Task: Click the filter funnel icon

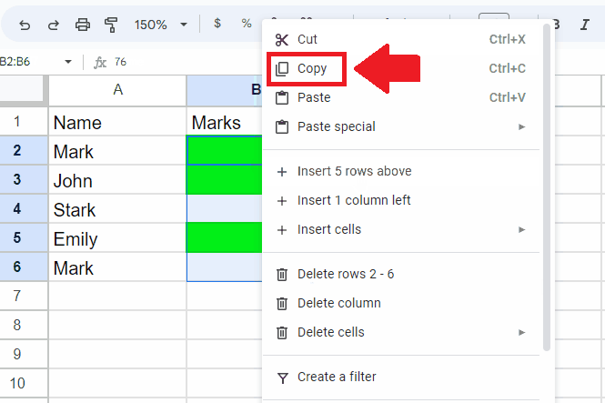Action: pos(283,378)
